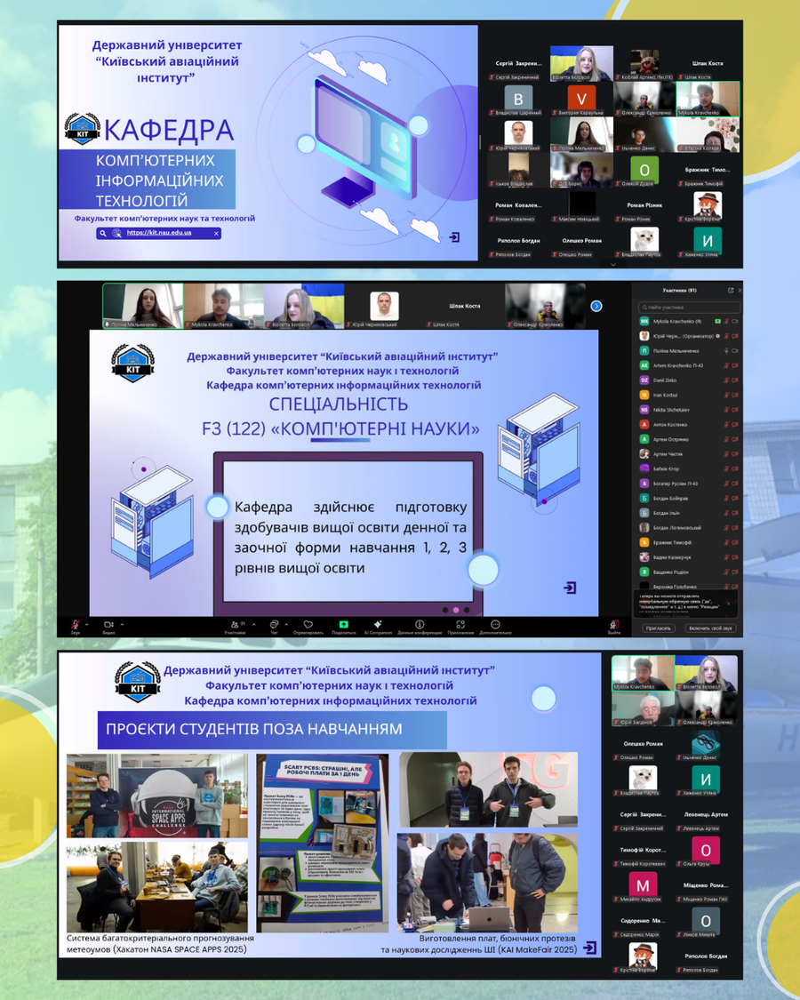Screen dimensions: 800x1000
Task: Click the Чат (chat) icon in Zoom toolbar
Action: (274, 624)
